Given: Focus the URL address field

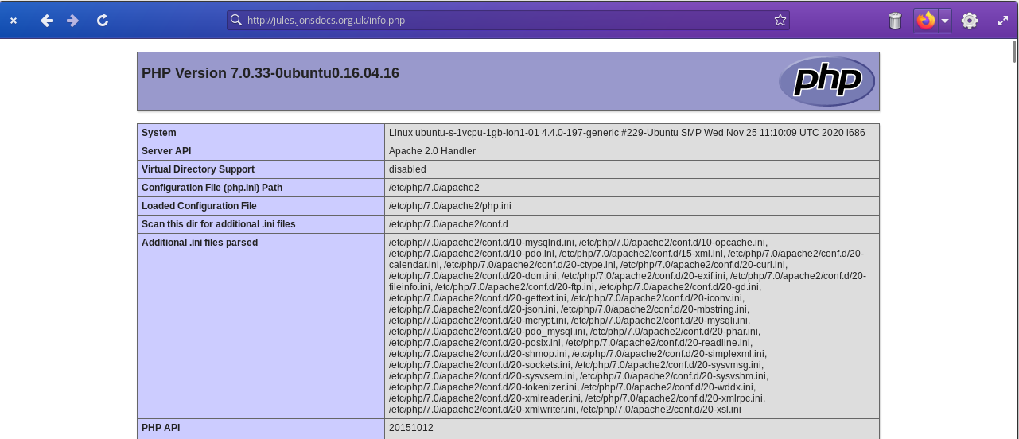Looking at the screenshot, I should pos(508,20).
